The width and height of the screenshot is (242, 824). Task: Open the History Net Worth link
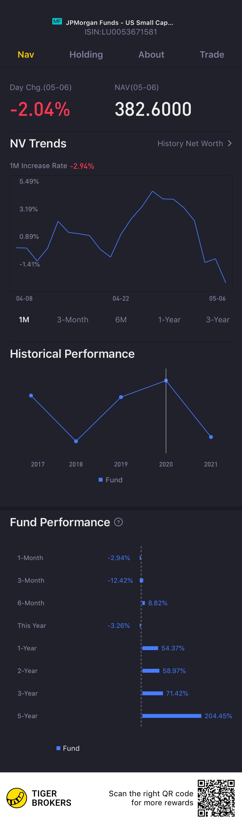(190, 144)
